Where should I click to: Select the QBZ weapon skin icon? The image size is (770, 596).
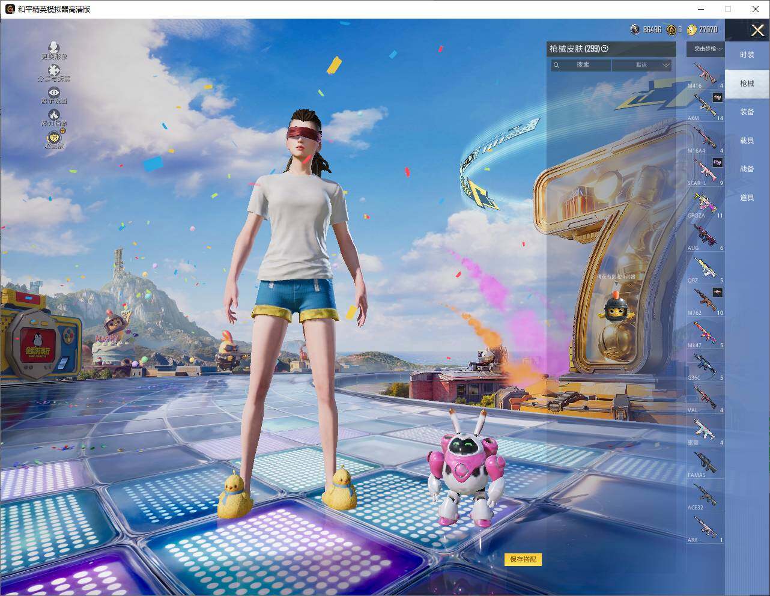tap(705, 269)
